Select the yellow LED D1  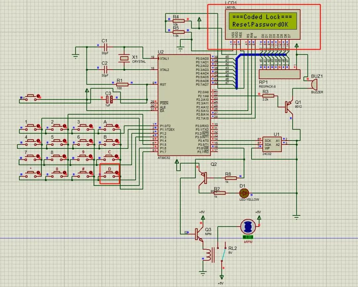pos(244,193)
